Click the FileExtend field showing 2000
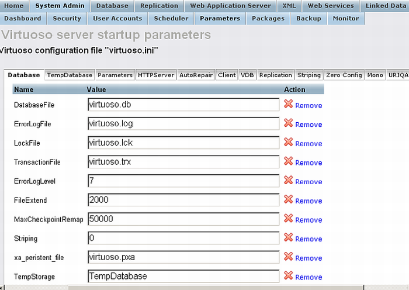The width and height of the screenshot is (409, 290). coord(183,200)
